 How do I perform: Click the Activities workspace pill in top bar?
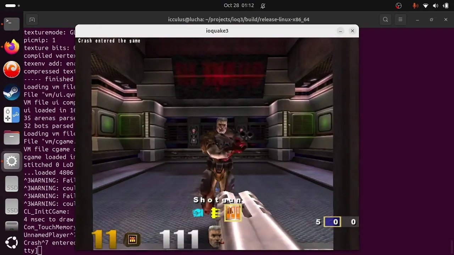(13, 6)
